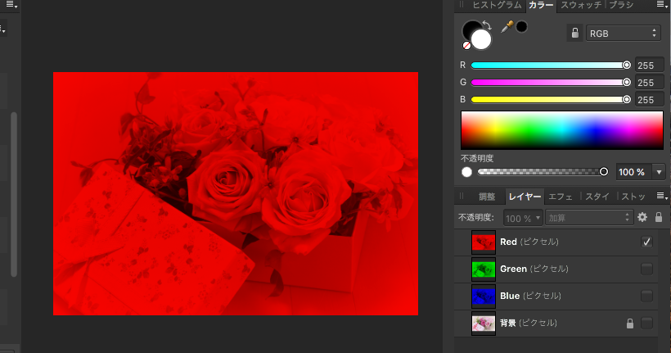Hide the Red layer using its checkbox
The width and height of the screenshot is (671, 353).
pos(646,242)
